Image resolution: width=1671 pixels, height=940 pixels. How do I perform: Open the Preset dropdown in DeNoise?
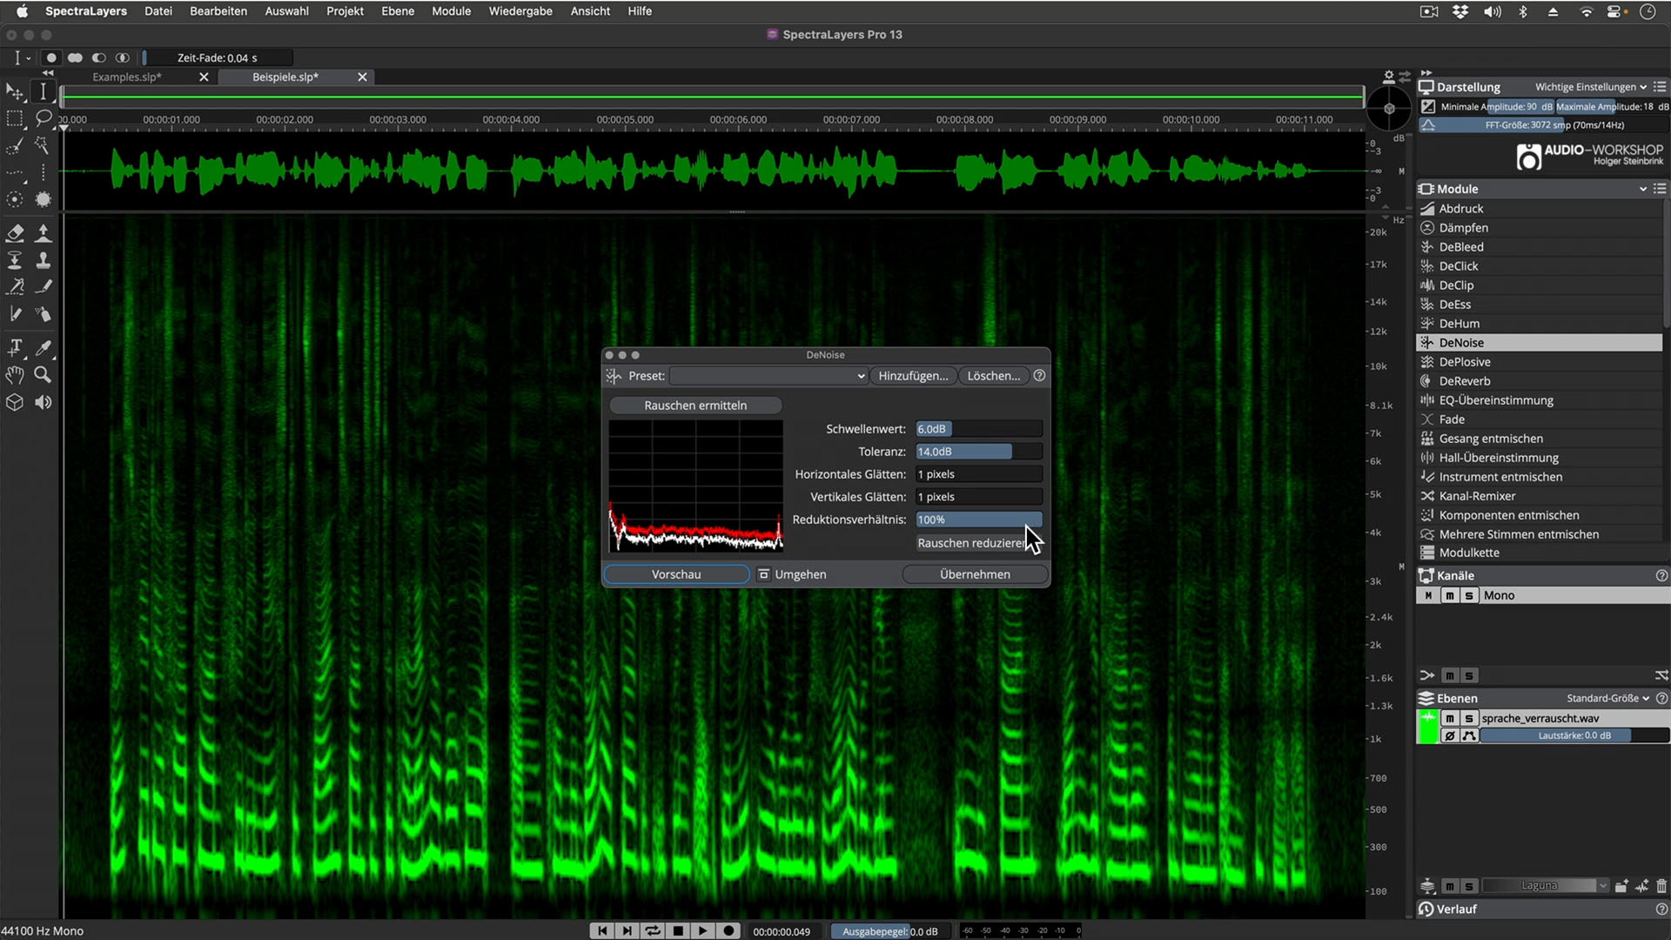coord(768,376)
